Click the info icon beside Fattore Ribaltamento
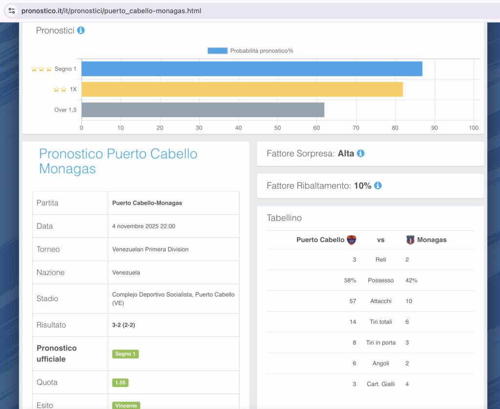500x409 pixels. (377, 186)
